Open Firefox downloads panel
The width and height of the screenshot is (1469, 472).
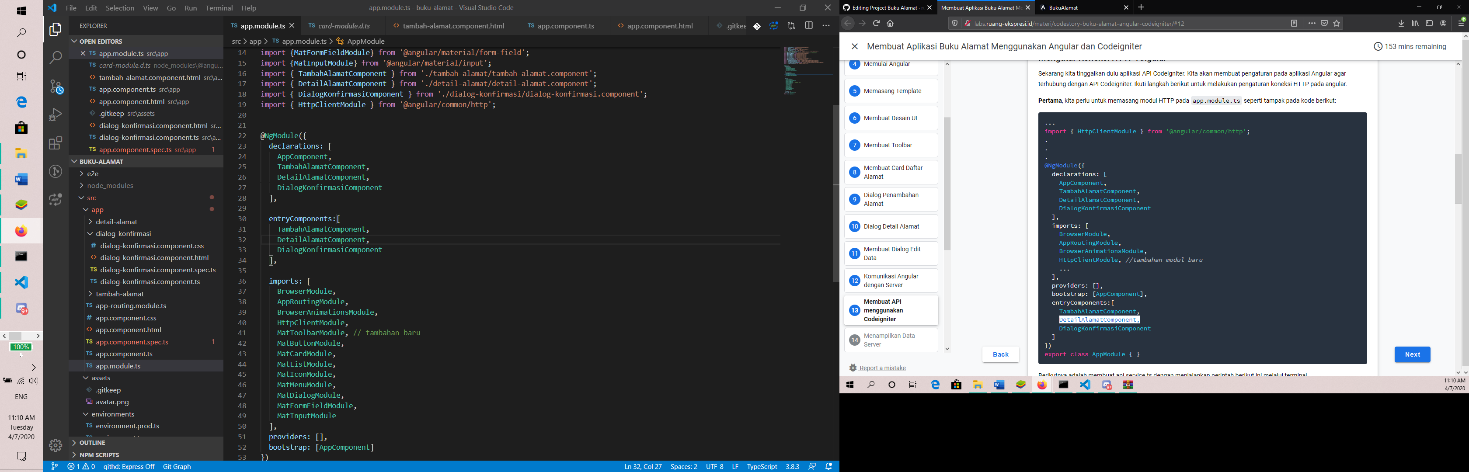click(x=1401, y=23)
